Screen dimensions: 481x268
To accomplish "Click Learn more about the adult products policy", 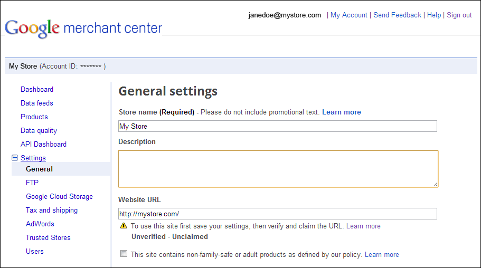I will pos(382,255).
